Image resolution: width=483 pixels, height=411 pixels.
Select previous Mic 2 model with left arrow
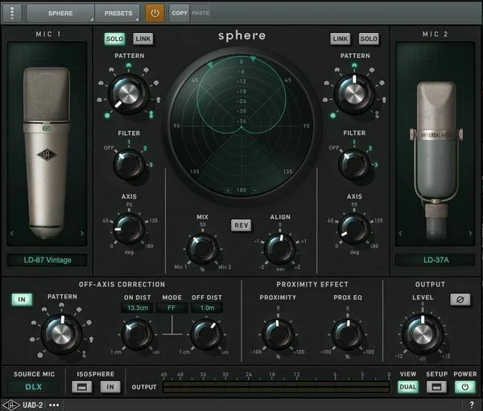point(400,233)
